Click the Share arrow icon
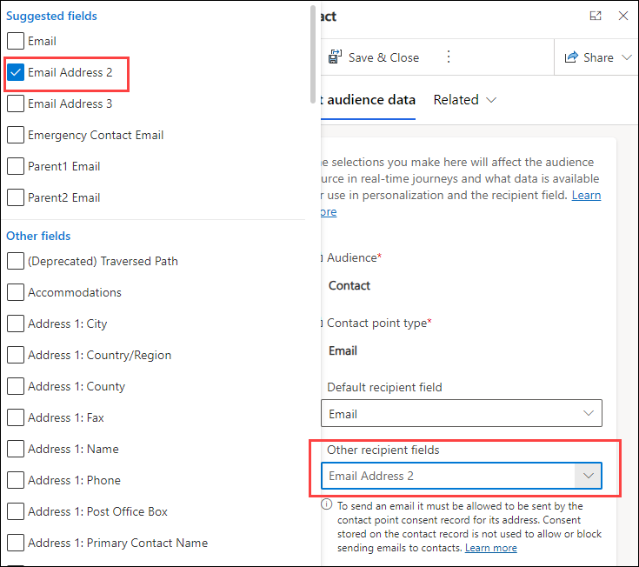The width and height of the screenshot is (639, 567). (571, 57)
